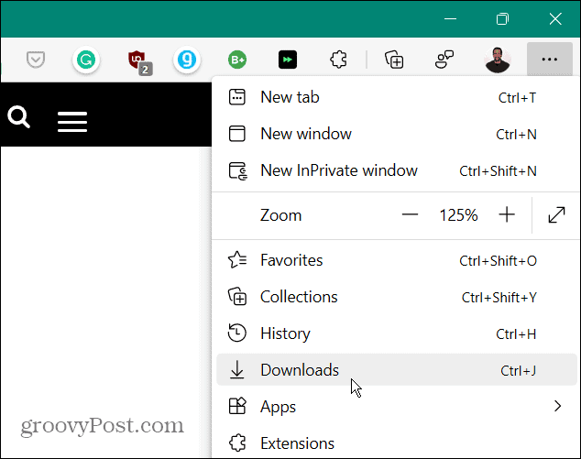This screenshot has height=459, width=581.
Task: Close the Settings and more ellipsis menu
Action: [549, 60]
